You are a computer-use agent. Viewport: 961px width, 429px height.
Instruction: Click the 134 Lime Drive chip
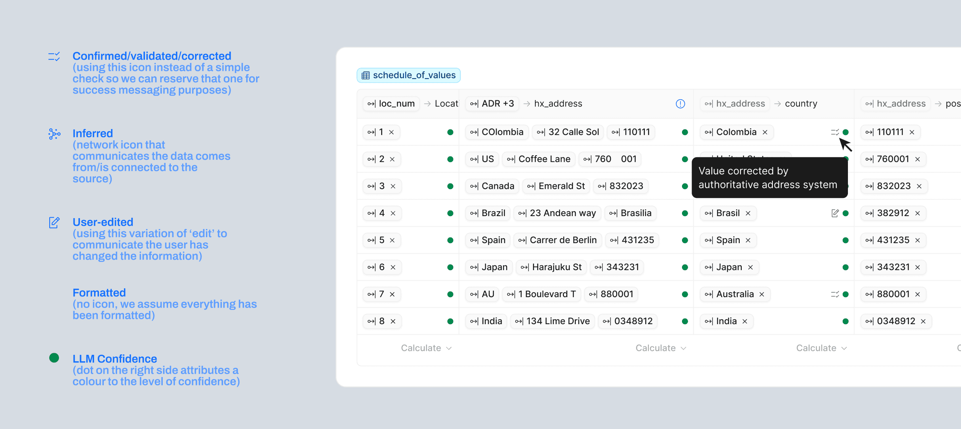pos(552,321)
